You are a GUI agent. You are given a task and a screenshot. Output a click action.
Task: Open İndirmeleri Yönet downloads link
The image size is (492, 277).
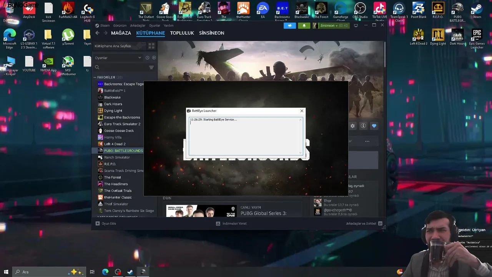pyautogui.click(x=231, y=224)
